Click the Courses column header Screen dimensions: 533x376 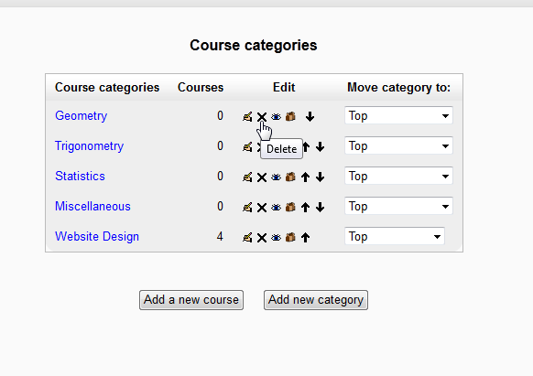coord(201,88)
